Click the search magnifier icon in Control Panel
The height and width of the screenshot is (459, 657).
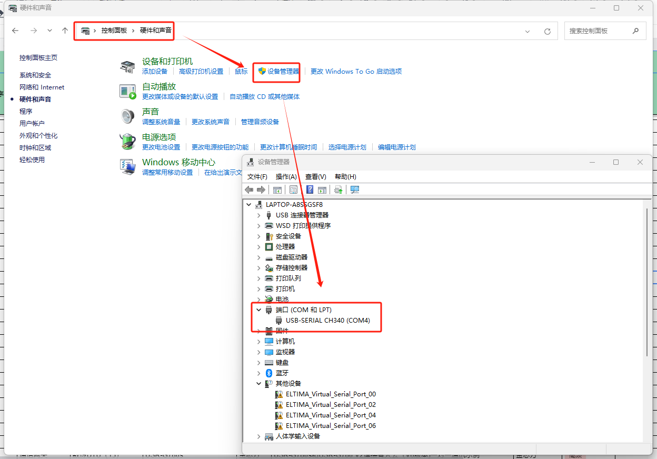click(x=635, y=31)
